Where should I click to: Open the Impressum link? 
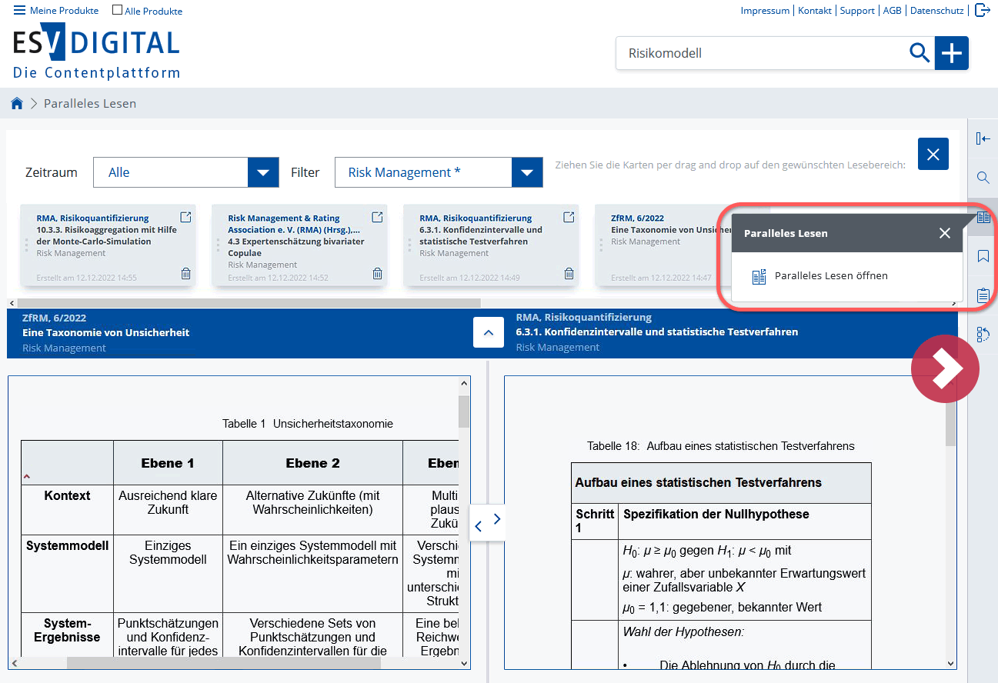(x=765, y=11)
